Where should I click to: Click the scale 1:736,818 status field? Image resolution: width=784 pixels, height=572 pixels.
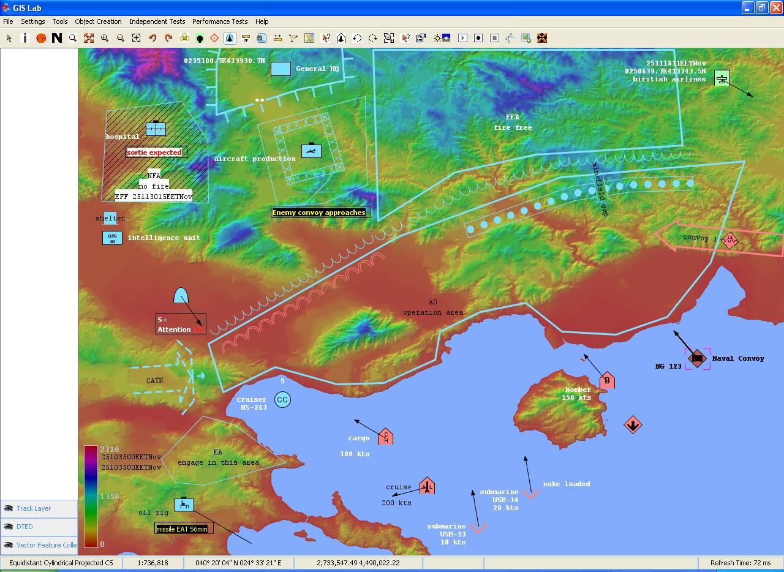(153, 563)
